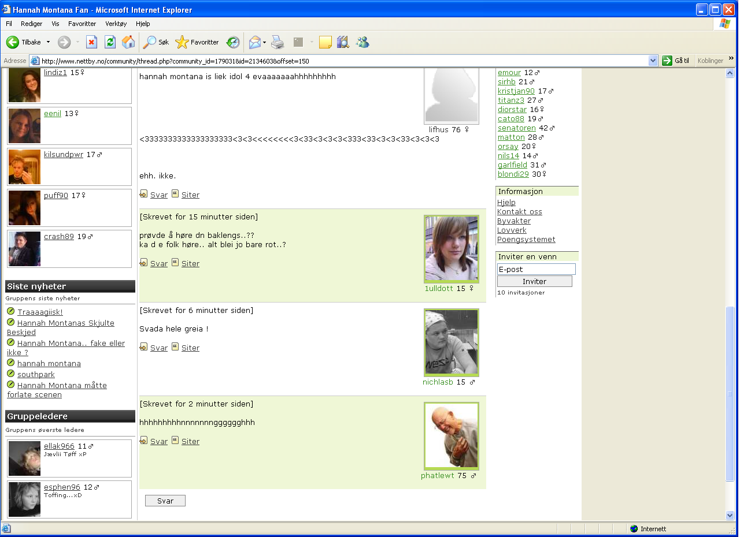Image resolution: width=740 pixels, height=537 pixels.
Task: Expand the Koblinger links chevron
Action: click(x=731, y=59)
